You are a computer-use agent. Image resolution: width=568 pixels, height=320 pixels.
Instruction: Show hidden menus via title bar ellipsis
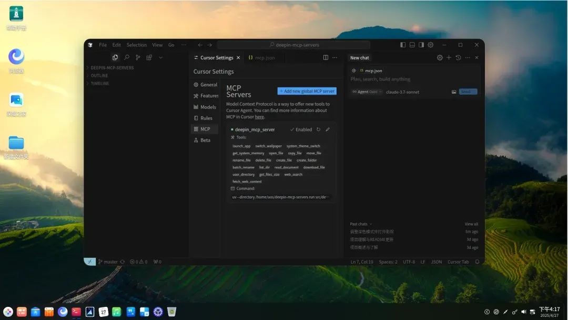[x=184, y=45]
